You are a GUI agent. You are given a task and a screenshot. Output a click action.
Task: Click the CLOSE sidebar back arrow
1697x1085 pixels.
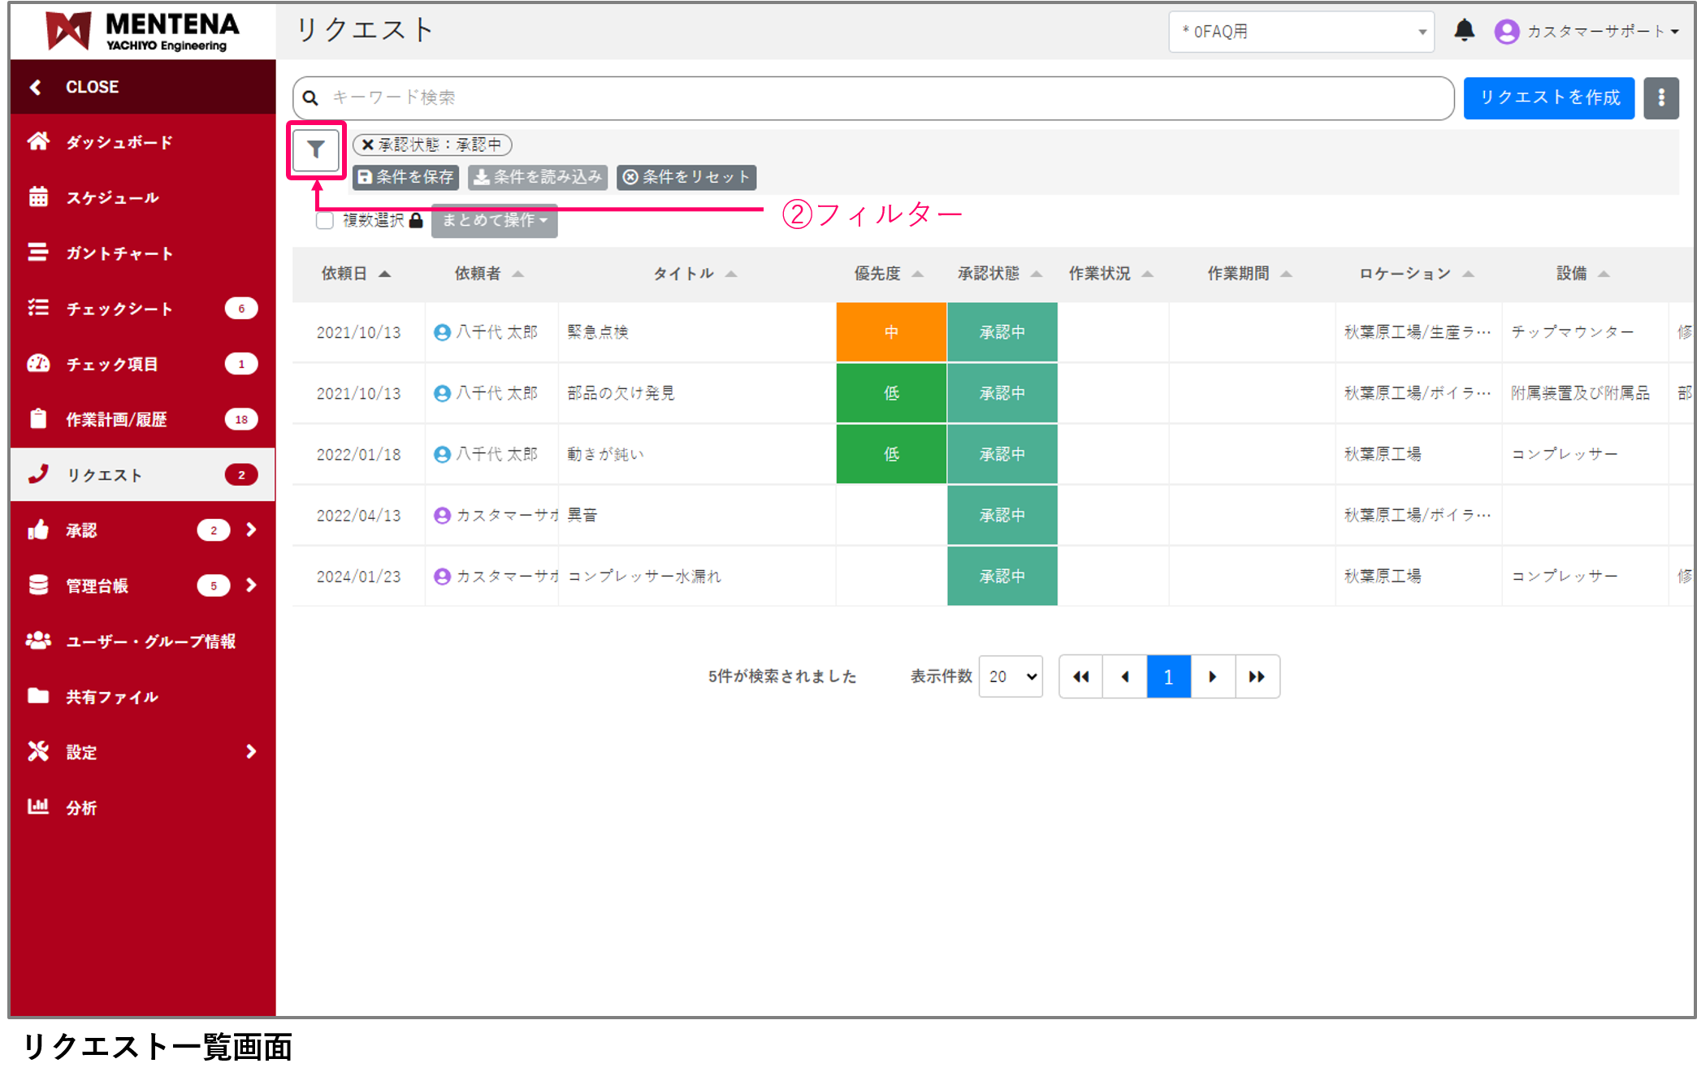[x=36, y=87]
